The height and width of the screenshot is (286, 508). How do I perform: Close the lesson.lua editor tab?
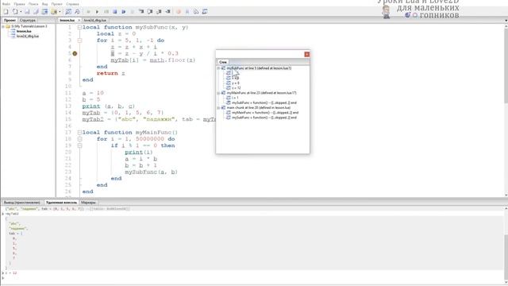(x=79, y=20)
